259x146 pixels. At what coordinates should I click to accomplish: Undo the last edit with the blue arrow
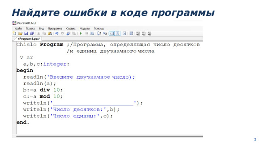point(57,34)
